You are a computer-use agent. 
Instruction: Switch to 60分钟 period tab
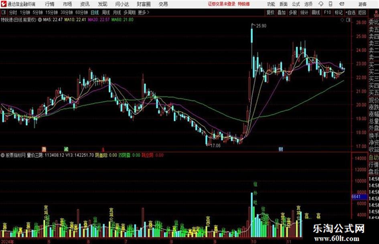pos(82,12)
